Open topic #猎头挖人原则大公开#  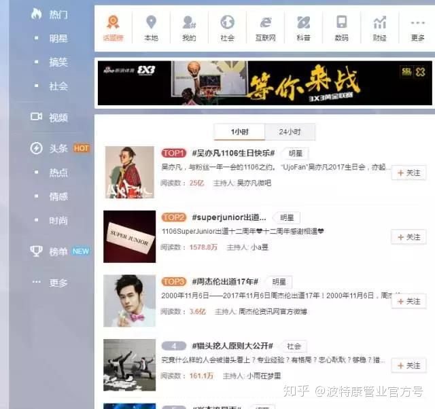click(232, 346)
